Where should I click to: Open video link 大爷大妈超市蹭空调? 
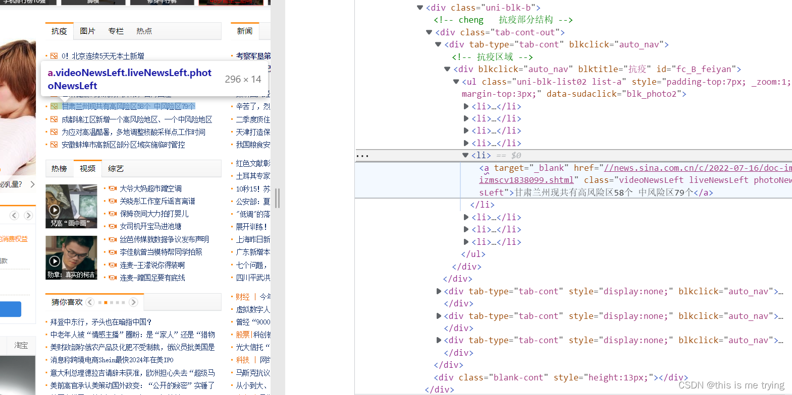(150, 188)
